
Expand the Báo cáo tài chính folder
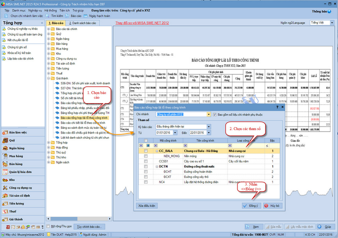[x=48, y=29]
